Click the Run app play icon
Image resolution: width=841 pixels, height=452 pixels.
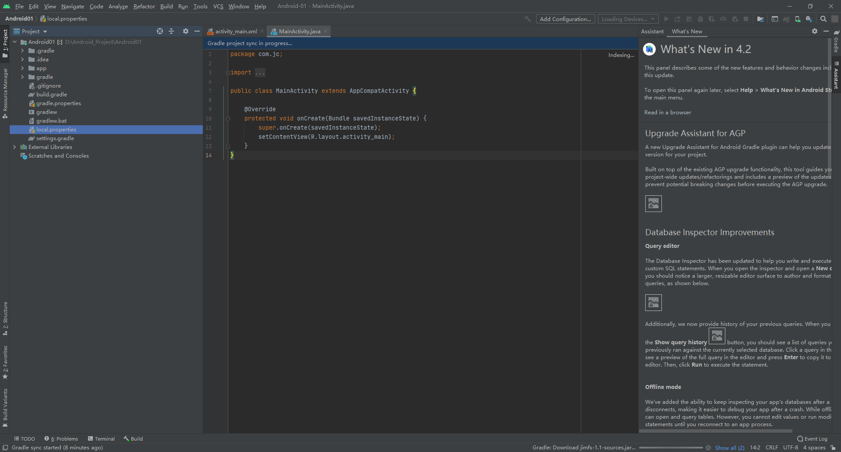point(666,19)
